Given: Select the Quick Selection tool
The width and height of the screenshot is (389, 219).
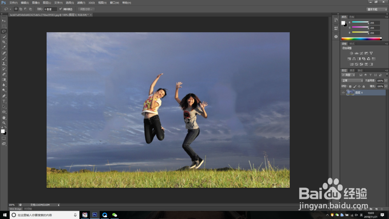Looking at the screenshot, I should point(4,37).
